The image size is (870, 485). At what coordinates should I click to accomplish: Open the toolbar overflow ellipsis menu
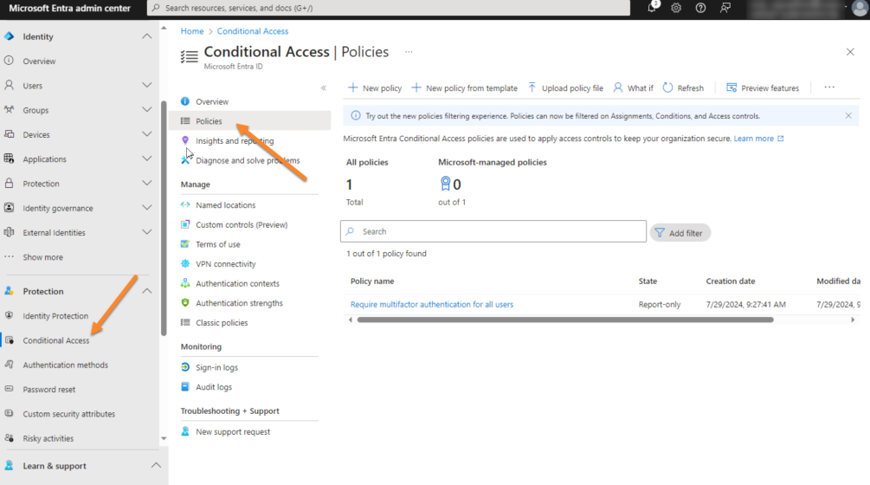[829, 87]
